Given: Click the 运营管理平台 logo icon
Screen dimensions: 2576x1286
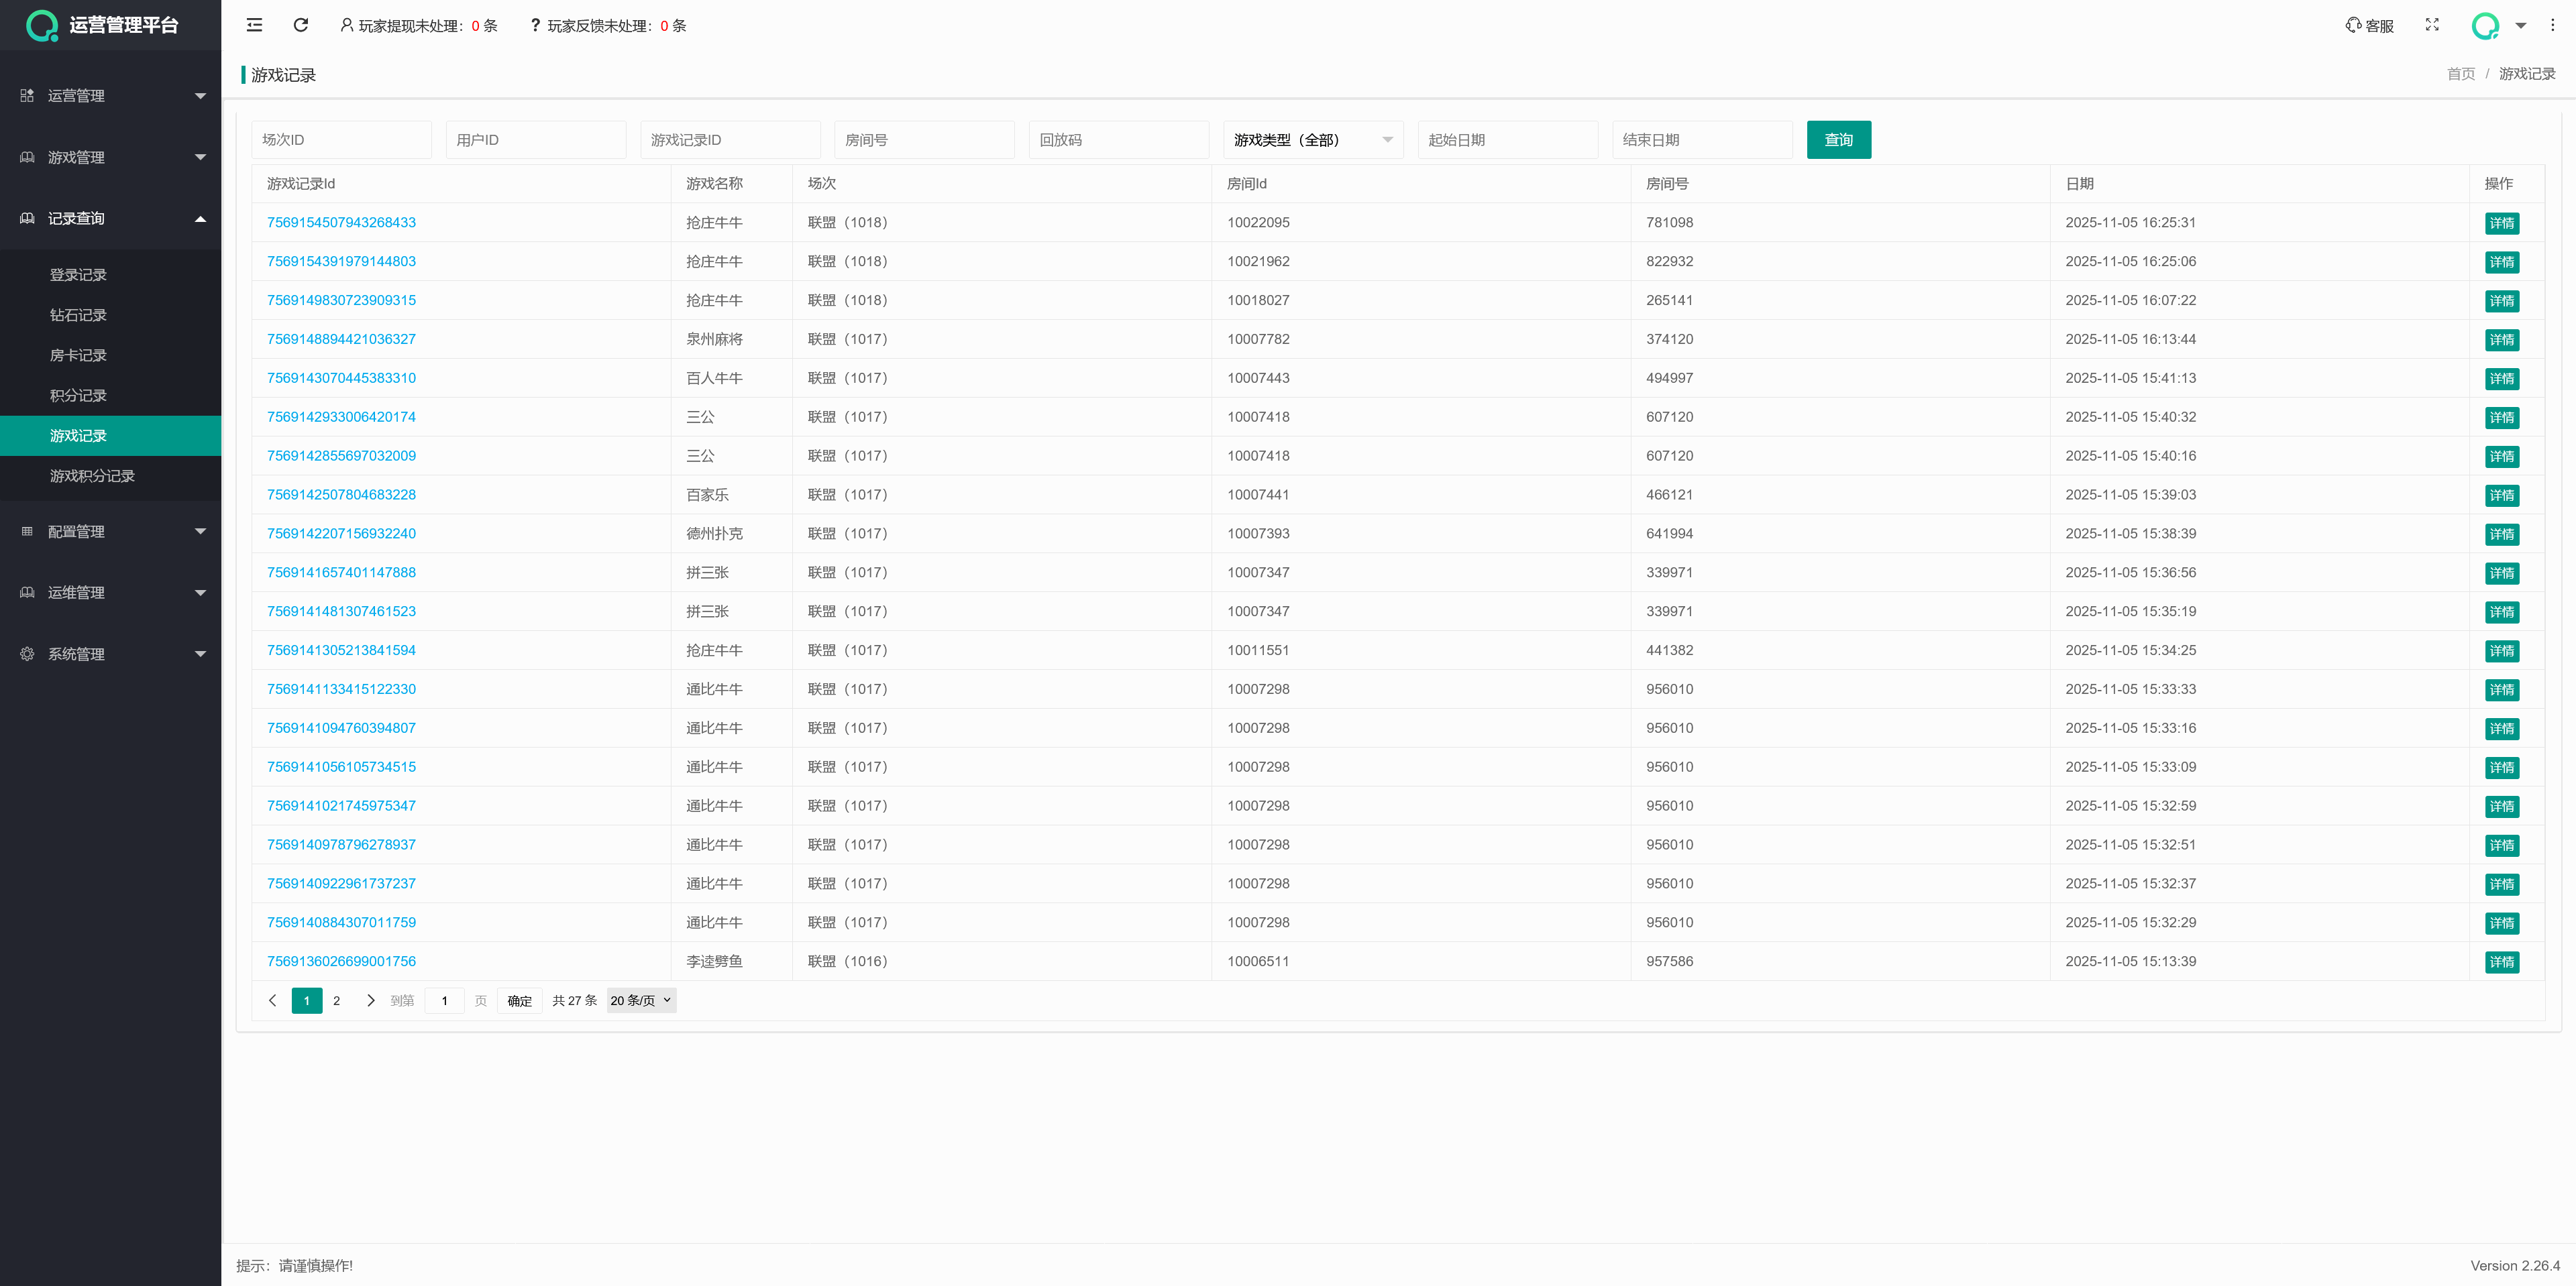Looking at the screenshot, I should [42, 25].
